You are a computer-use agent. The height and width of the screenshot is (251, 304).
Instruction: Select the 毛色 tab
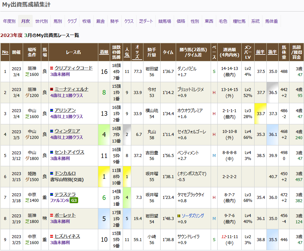coord(223,21)
